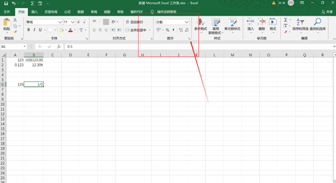Expand 条件格式 conditional formatting menu
336x183 pixels.
pos(201,26)
